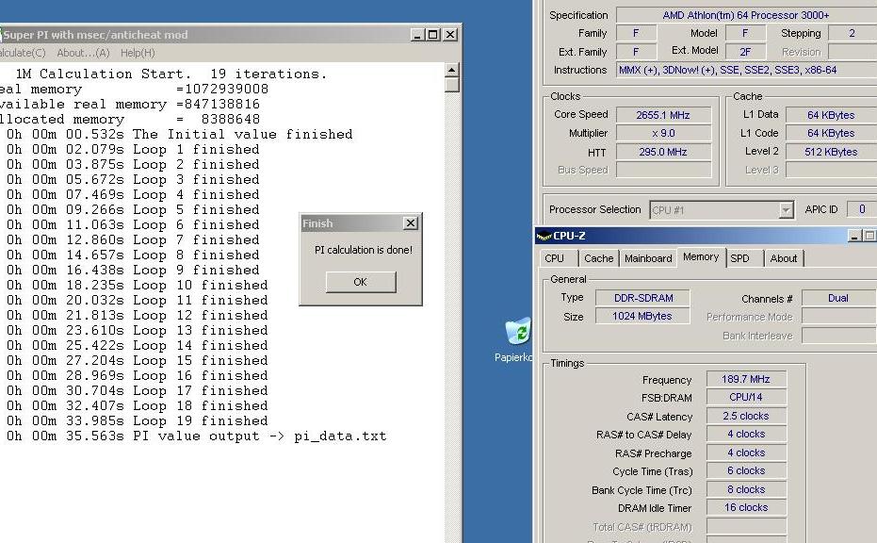Open the SPD tab in CPU-Z

[739, 258]
